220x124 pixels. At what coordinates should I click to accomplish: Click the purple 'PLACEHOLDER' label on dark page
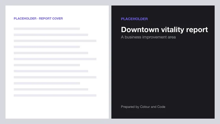pyautogui.click(x=134, y=19)
